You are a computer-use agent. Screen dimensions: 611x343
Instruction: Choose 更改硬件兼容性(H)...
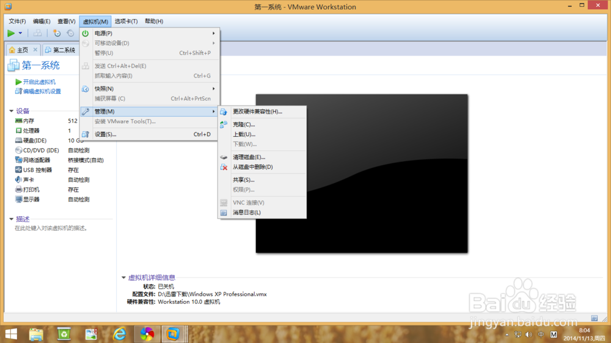click(x=262, y=112)
